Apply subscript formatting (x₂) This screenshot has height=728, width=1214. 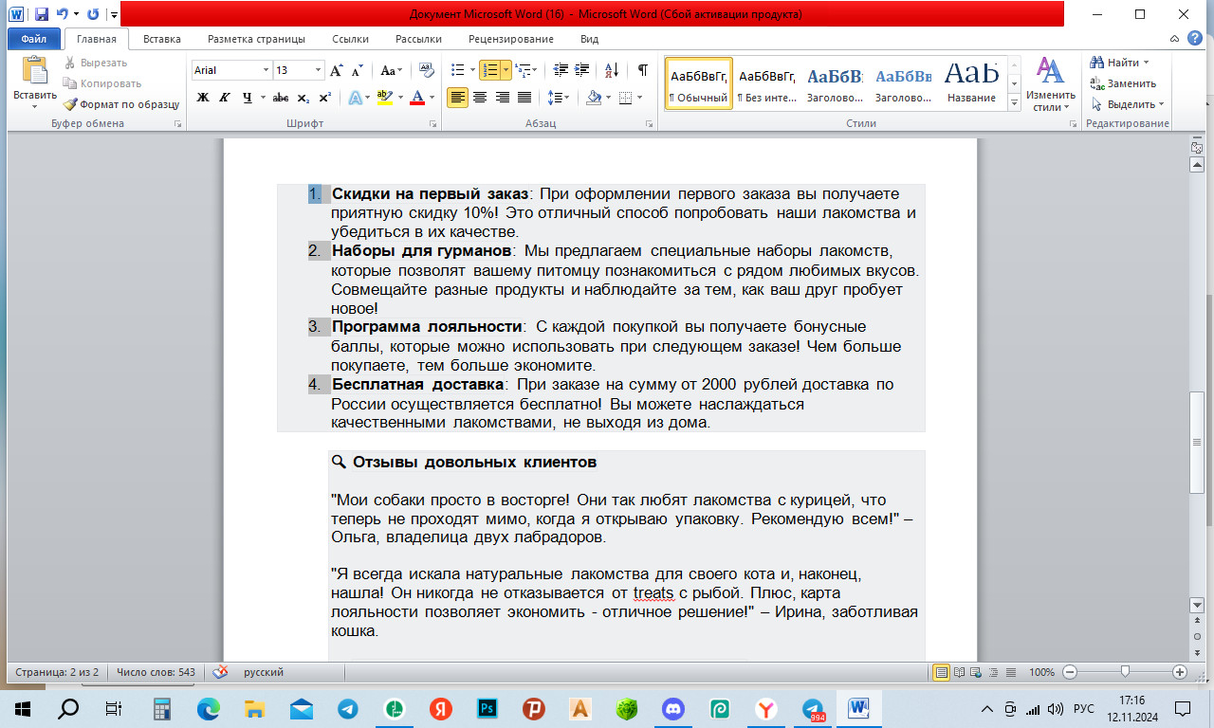(303, 98)
